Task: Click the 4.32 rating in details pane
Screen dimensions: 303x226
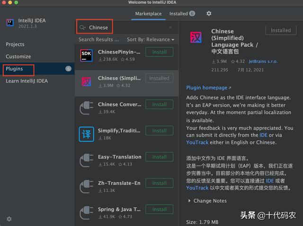Action: click(238, 61)
